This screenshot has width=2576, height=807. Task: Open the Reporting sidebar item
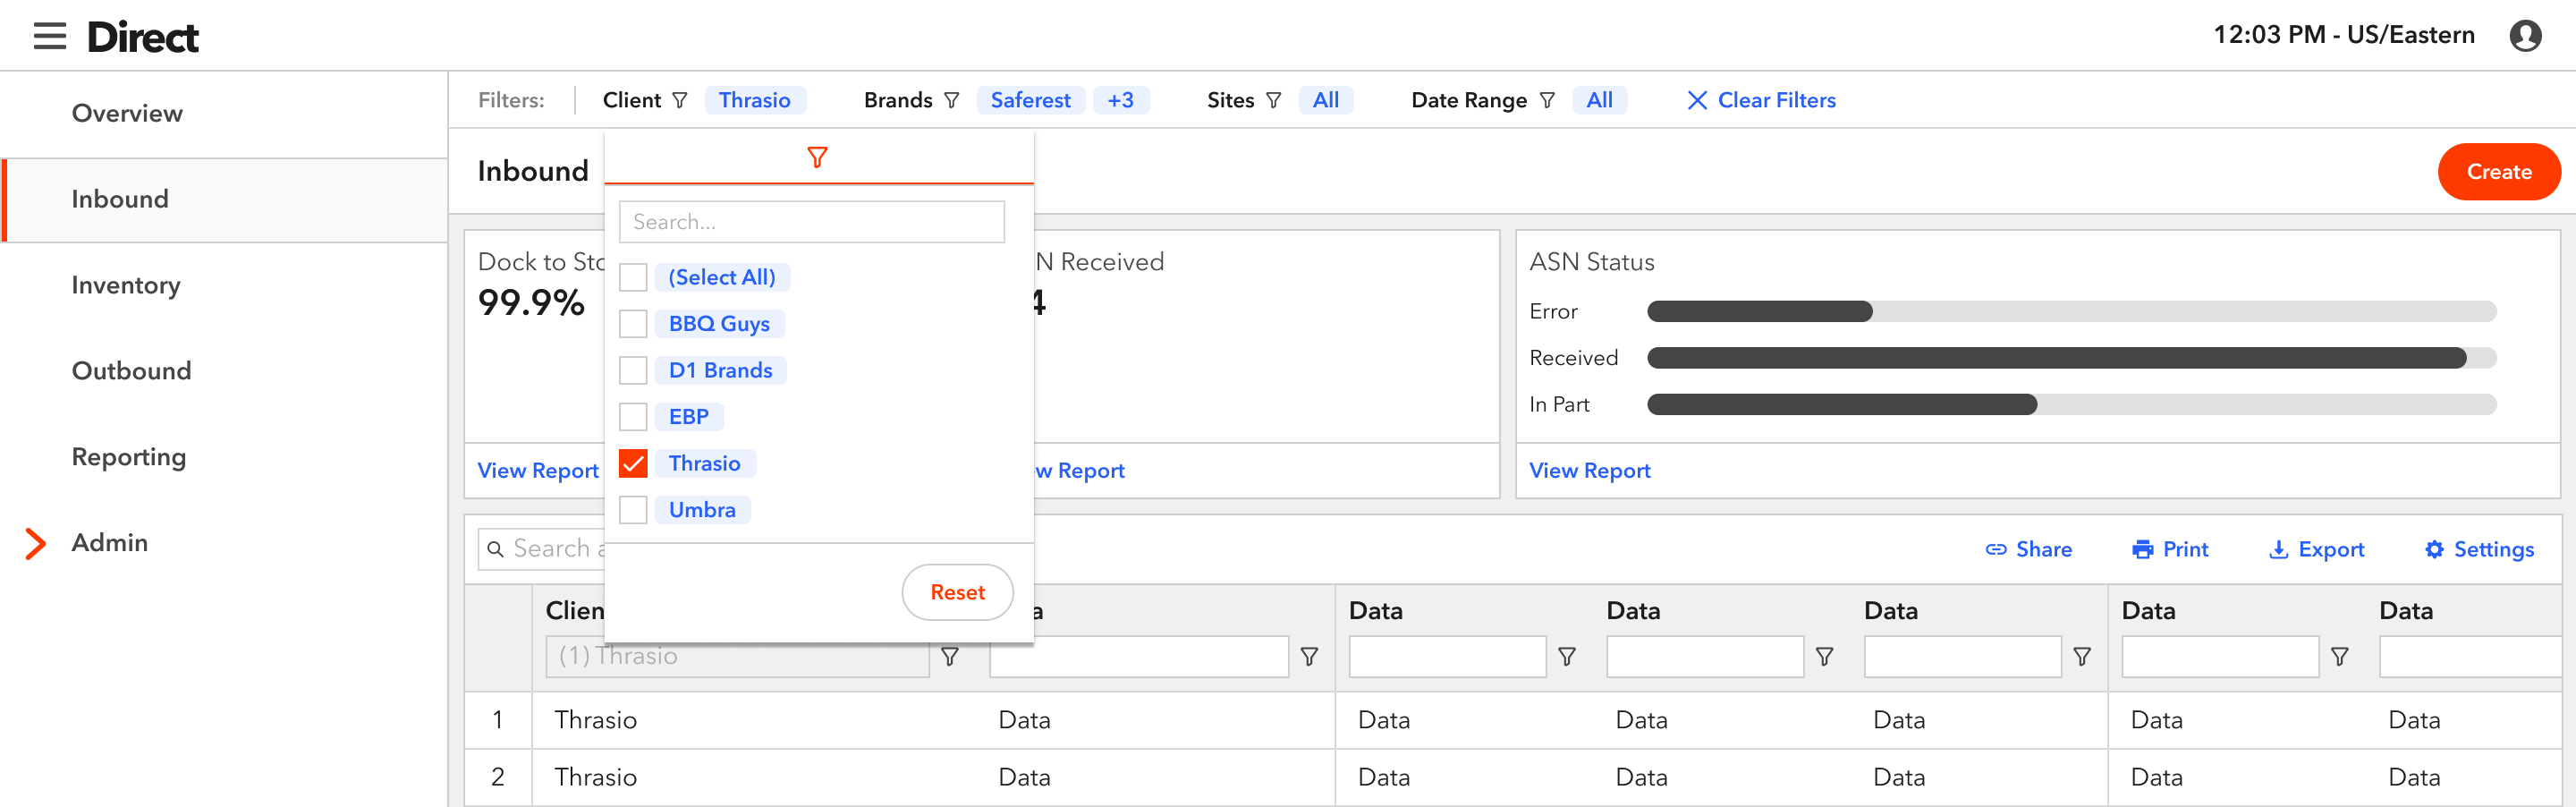point(129,457)
